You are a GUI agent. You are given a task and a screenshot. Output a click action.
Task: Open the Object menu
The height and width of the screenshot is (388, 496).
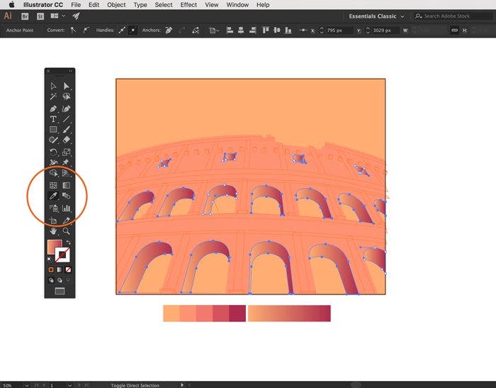(x=116, y=5)
